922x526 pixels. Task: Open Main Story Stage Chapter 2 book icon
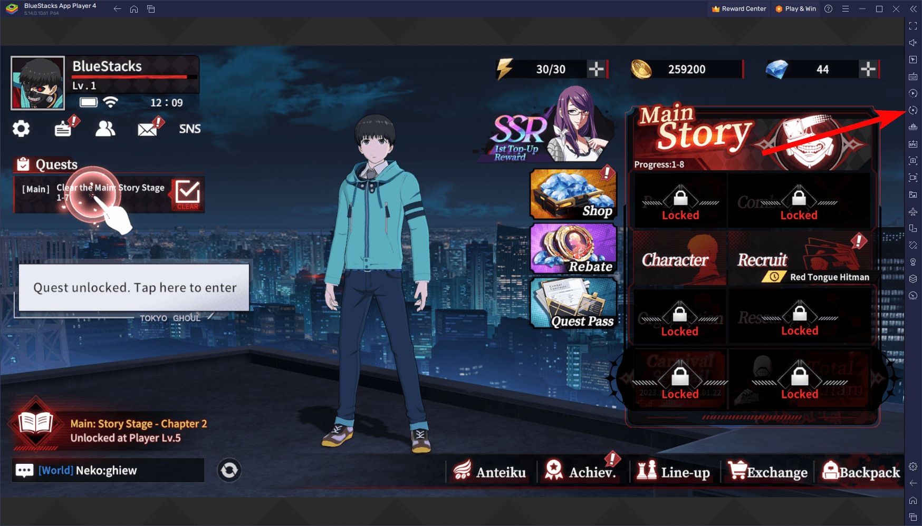pos(36,423)
